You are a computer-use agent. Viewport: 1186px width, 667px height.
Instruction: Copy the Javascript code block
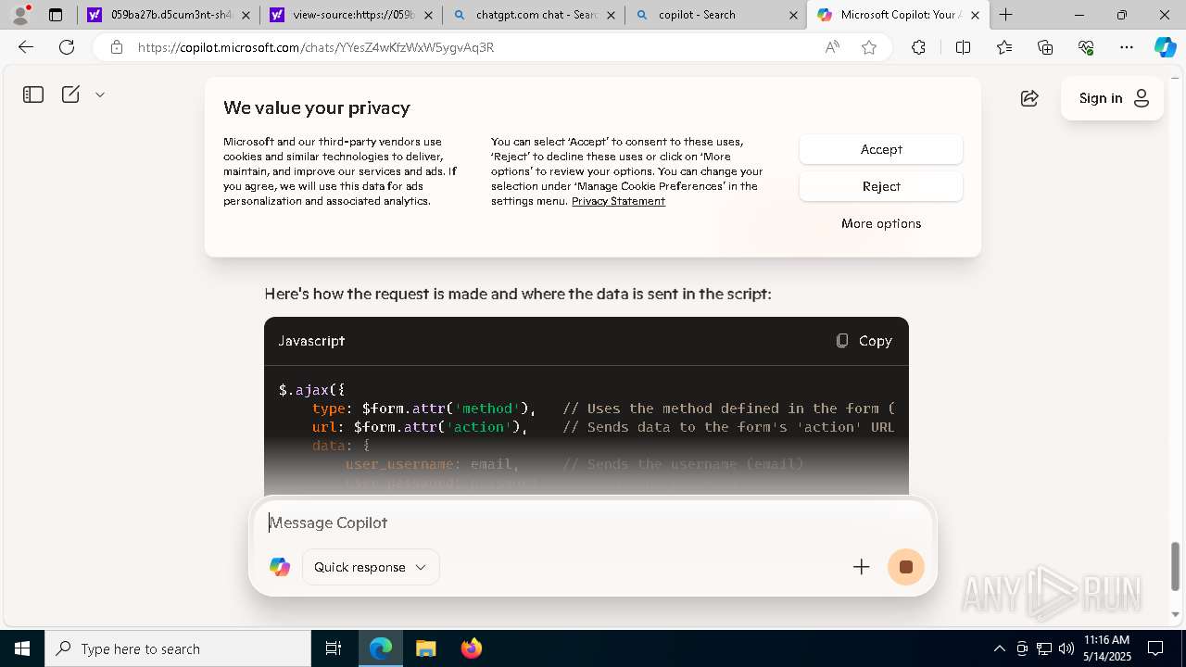pos(864,341)
